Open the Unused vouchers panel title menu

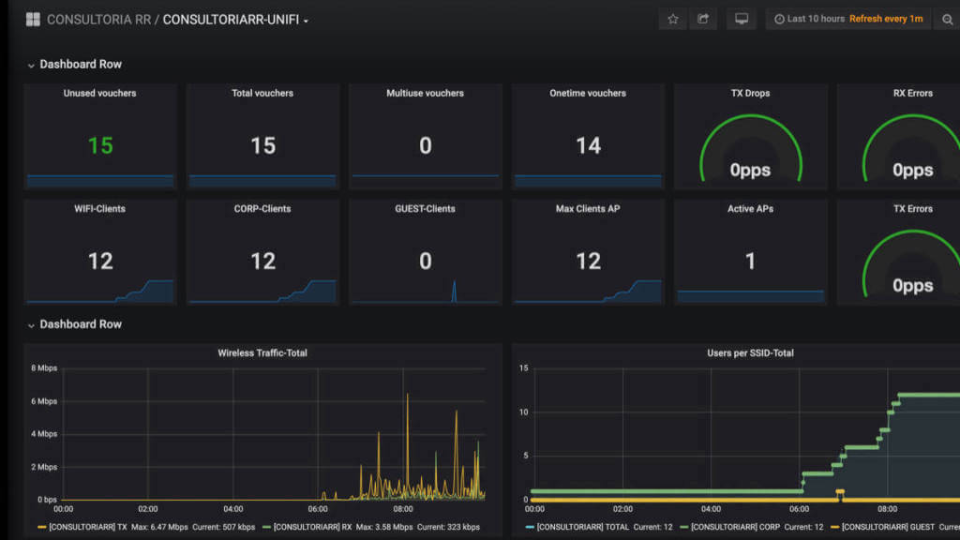[x=99, y=93]
